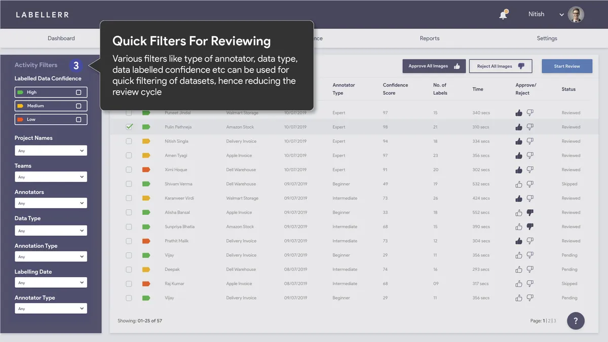The width and height of the screenshot is (608, 342).
Task: Click thumbs up for Shivam Verma row
Action: [x=518, y=184]
